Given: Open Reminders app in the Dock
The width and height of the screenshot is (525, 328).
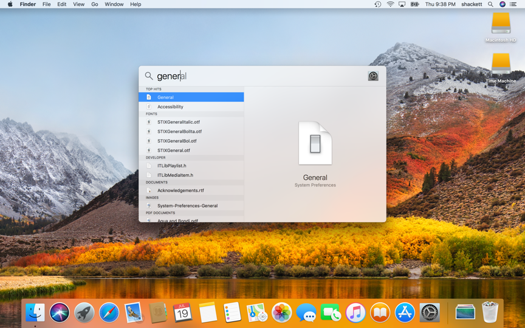Looking at the screenshot, I should click(232, 313).
